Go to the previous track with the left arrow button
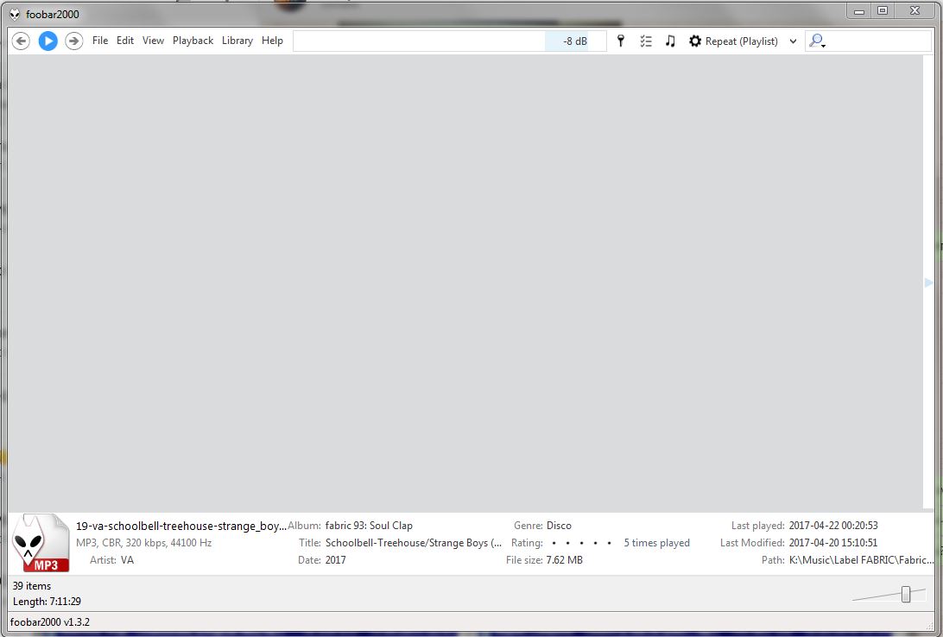Image resolution: width=943 pixels, height=637 pixels. [21, 41]
